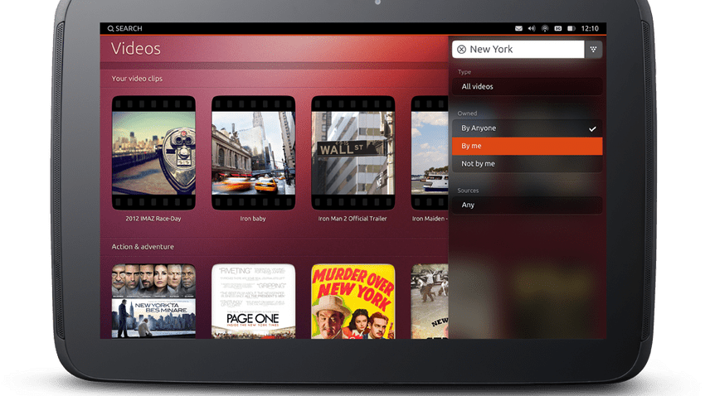
Task: Open the battery status indicator
Action: 571,28
